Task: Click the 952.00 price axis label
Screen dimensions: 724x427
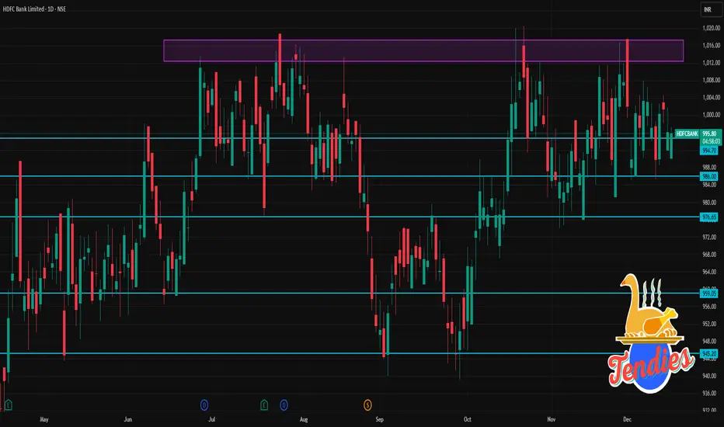Action: tap(709, 324)
